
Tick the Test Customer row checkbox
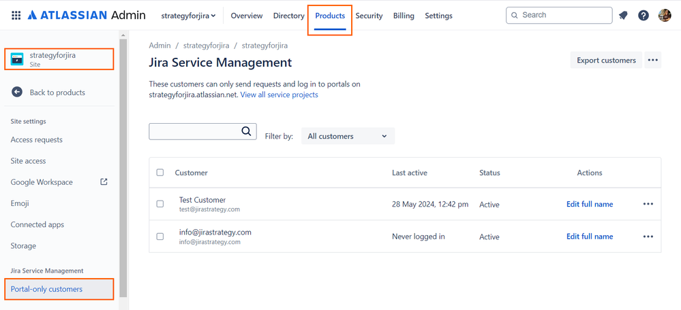(160, 204)
